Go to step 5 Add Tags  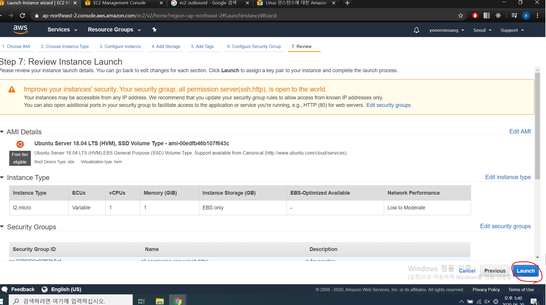(202, 47)
